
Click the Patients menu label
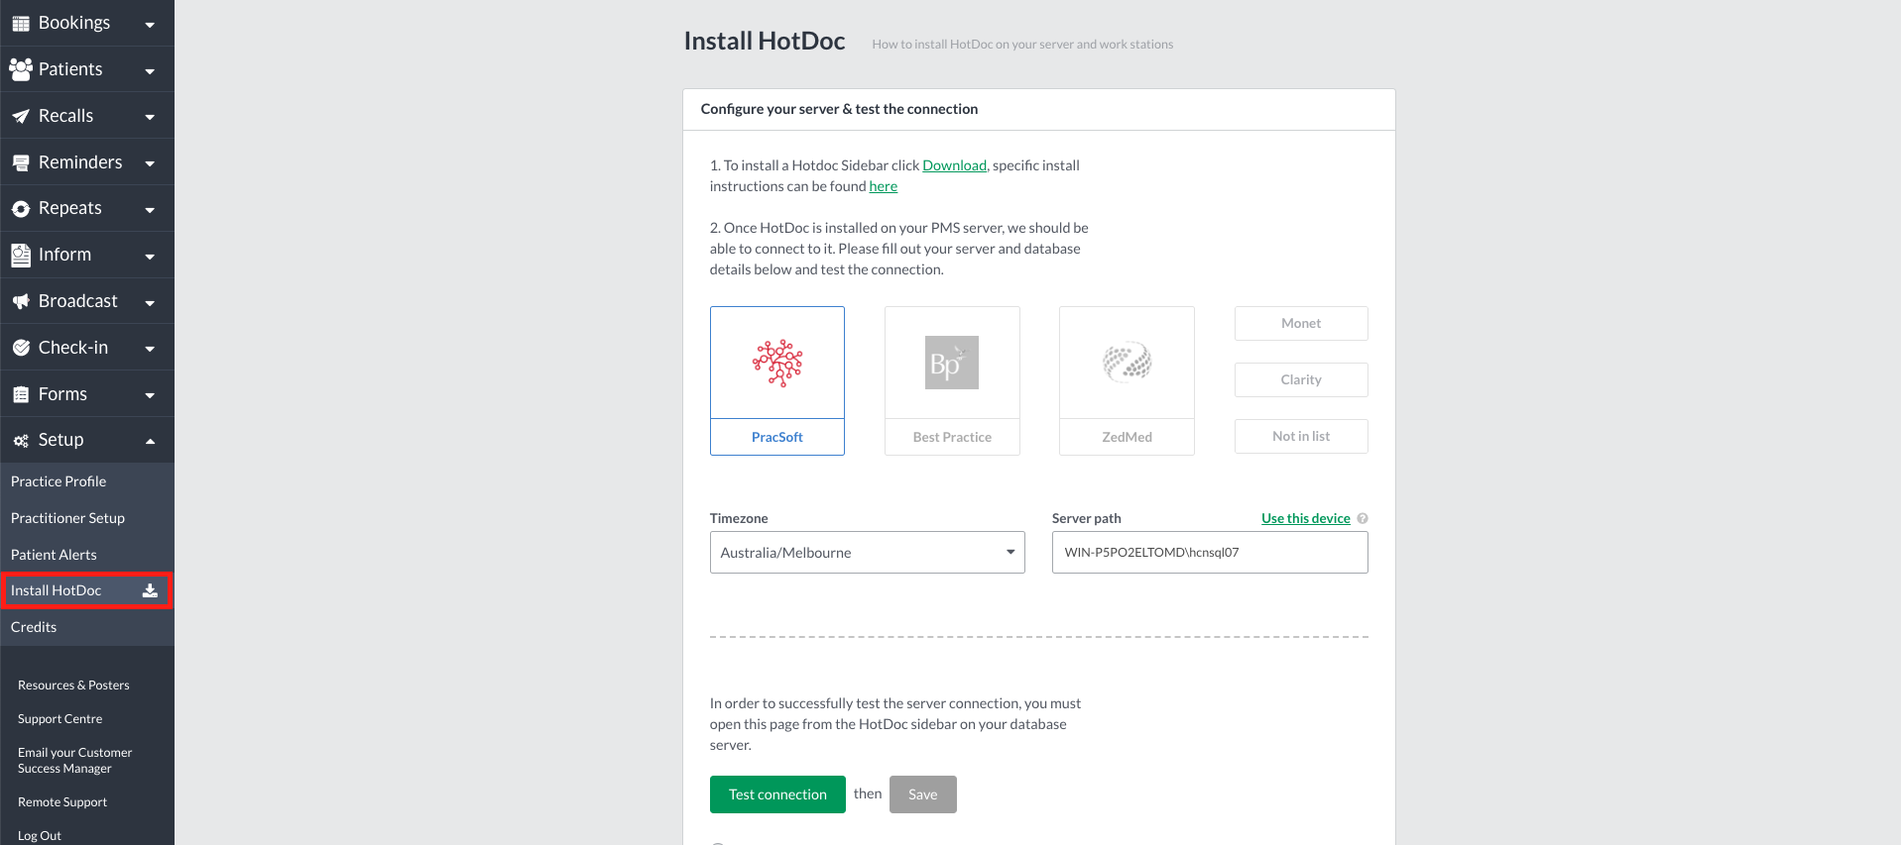(x=70, y=69)
